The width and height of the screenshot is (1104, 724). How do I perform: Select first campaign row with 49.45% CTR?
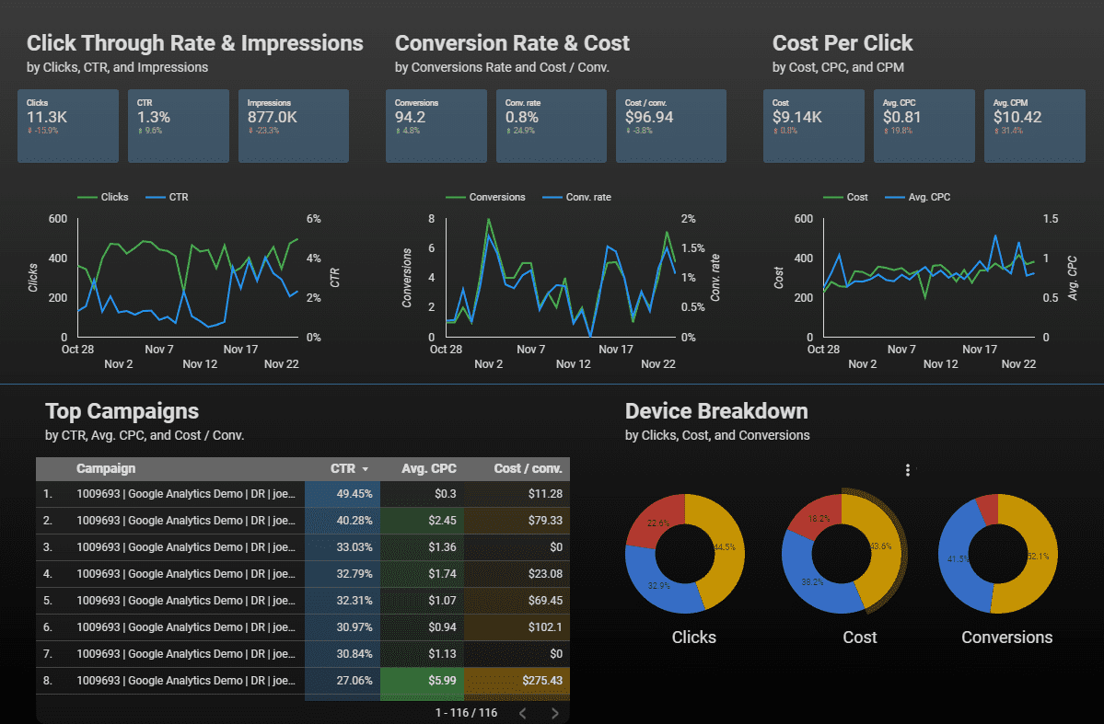click(189, 493)
